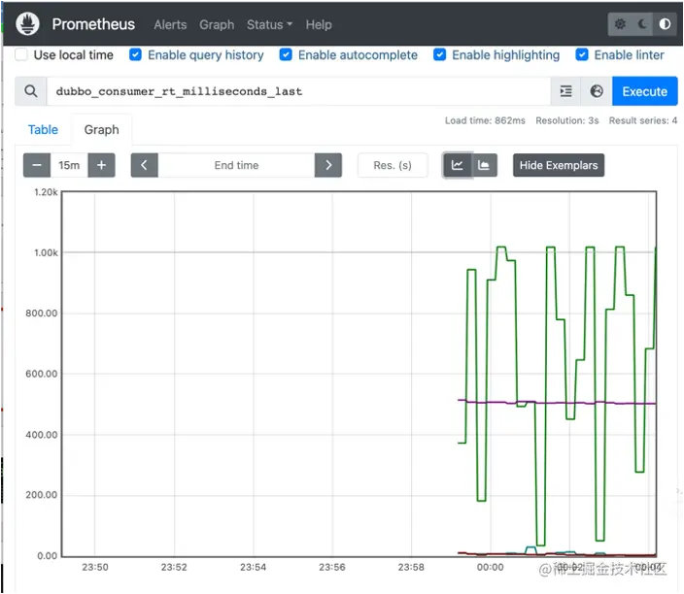Go to the Graph nav item
The width and height of the screenshot is (684, 594).
pyautogui.click(x=217, y=25)
